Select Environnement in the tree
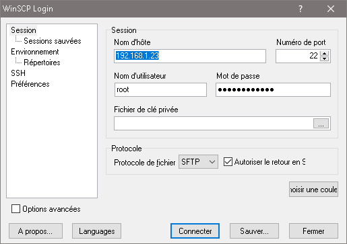The image size is (347, 244). point(35,52)
